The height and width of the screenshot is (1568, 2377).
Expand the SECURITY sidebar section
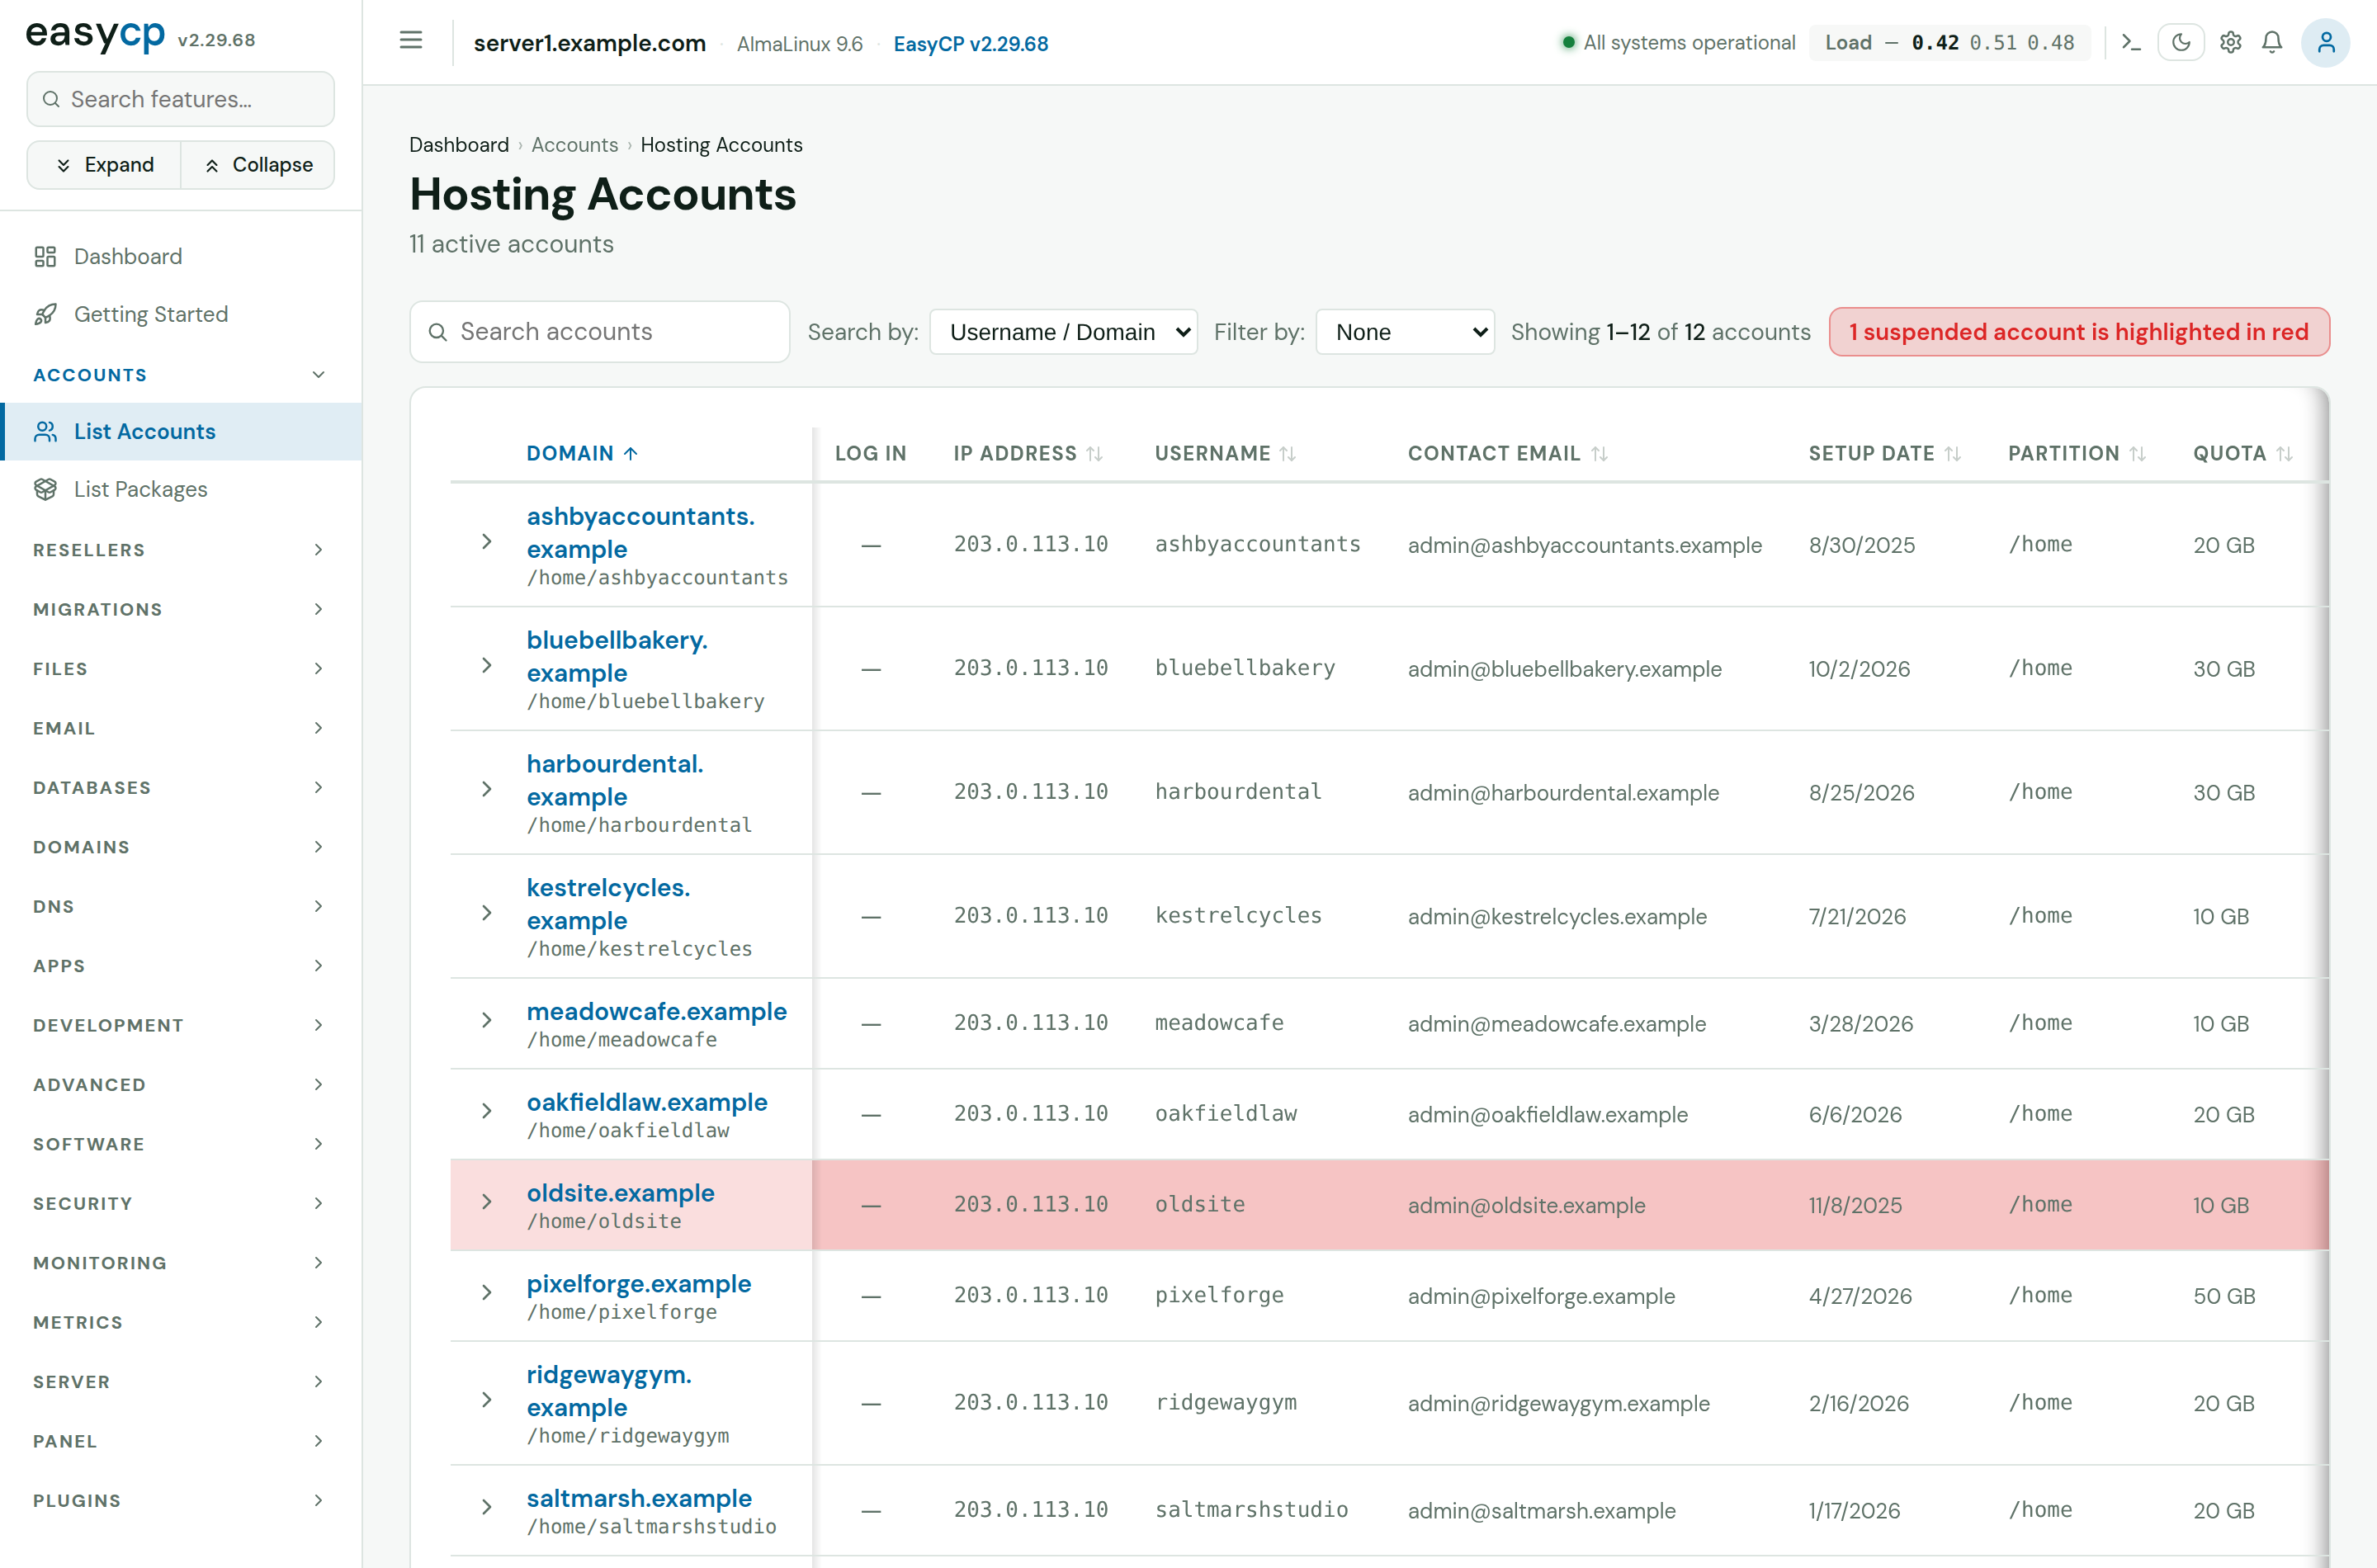181,1203
